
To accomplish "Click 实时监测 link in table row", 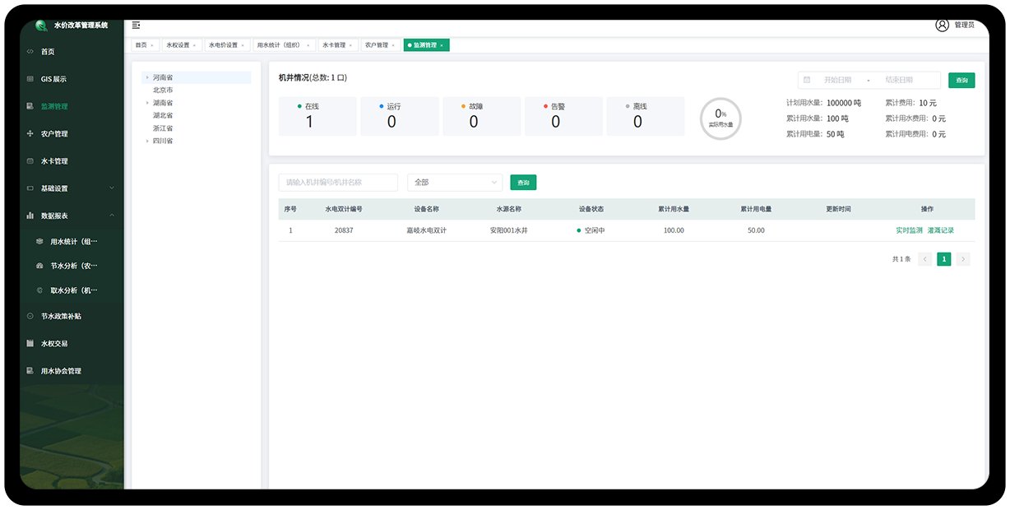I will tap(909, 230).
